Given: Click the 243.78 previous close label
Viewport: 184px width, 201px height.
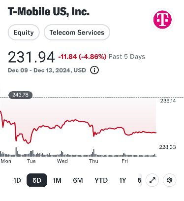Looking at the screenshot, I should [20, 95].
